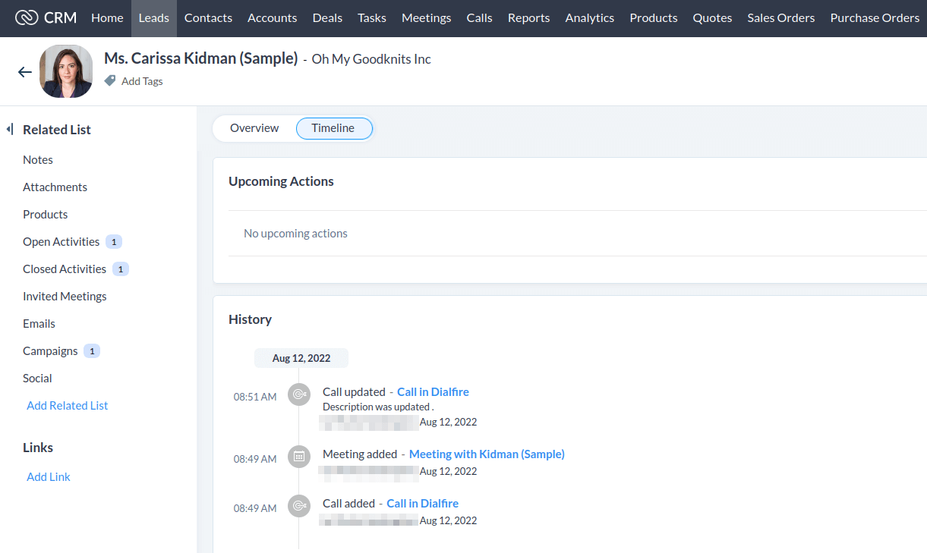Click the tag icon beside Add Tags
Screen dimensions: 927x553
coord(110,80)
